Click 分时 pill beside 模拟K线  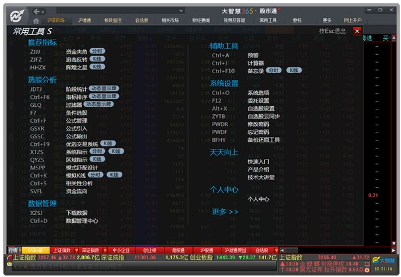95,175
